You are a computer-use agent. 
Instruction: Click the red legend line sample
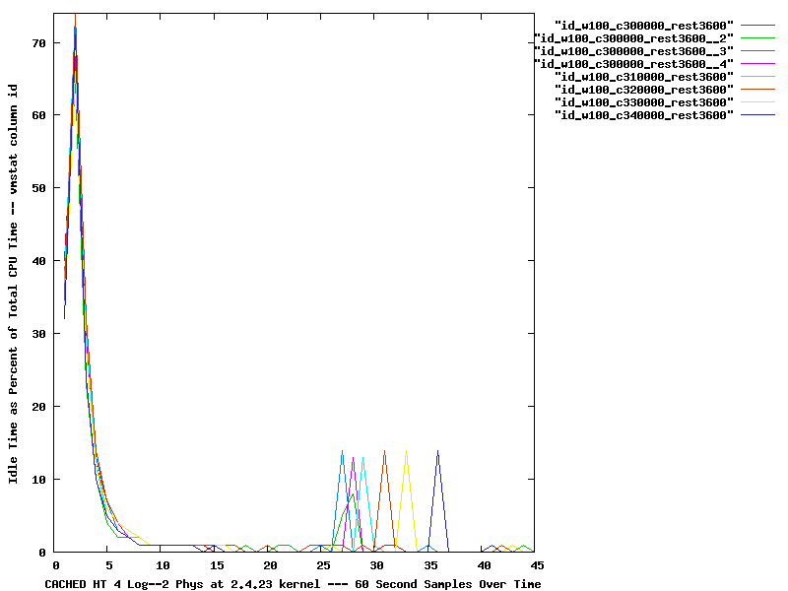point(757,26)
